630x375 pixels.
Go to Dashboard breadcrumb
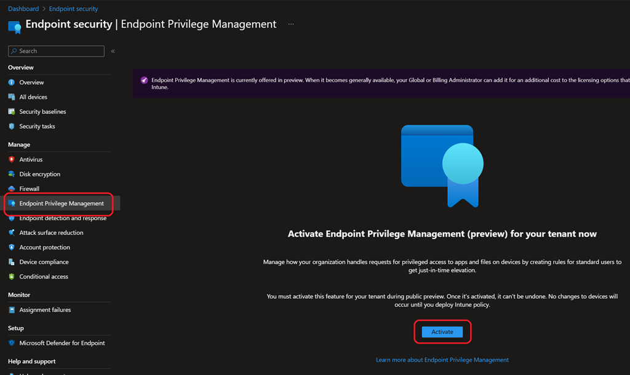tap(23, 9)
